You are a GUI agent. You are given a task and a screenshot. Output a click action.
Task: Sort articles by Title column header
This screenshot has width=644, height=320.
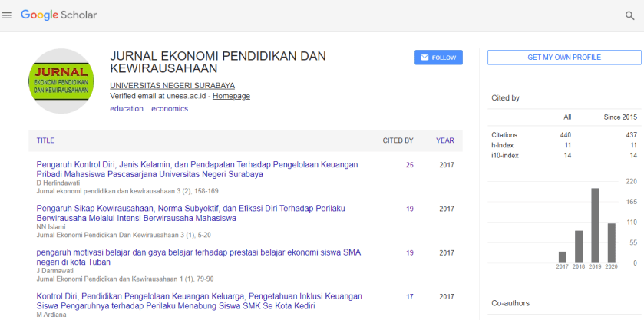click(x=45, y=140)
